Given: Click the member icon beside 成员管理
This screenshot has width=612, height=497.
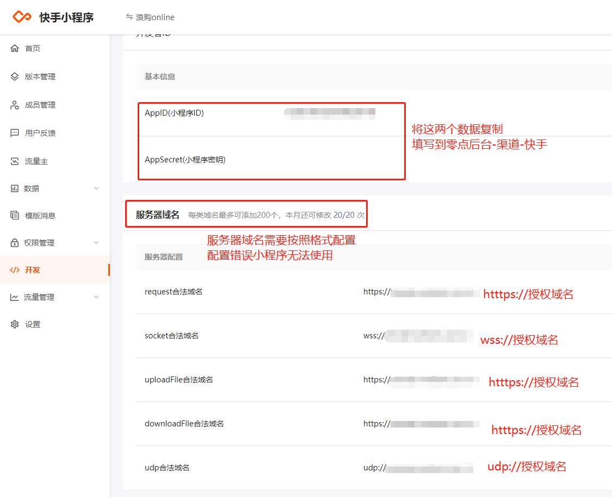Looking at the screenshot, I should (15, 105).
